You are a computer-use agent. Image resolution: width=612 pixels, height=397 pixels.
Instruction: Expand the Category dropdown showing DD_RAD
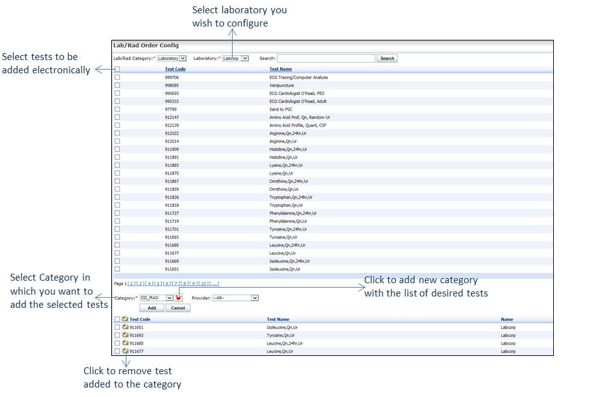point(157,298)
